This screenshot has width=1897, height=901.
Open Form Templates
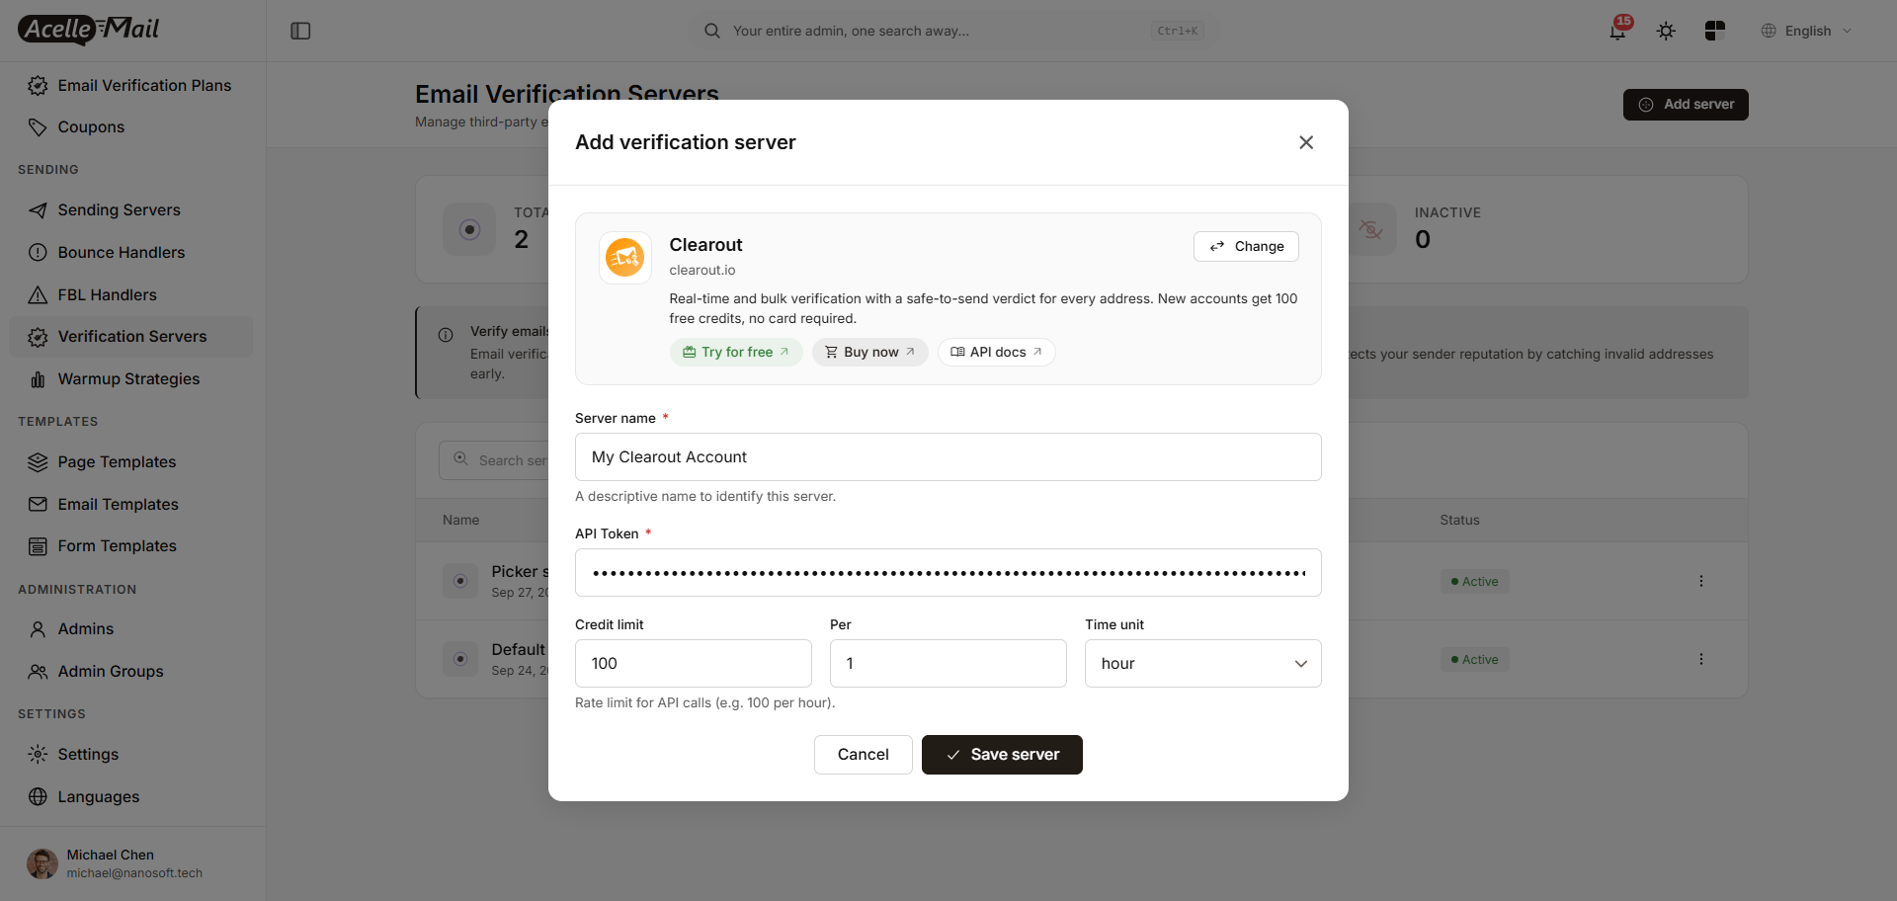130,546
